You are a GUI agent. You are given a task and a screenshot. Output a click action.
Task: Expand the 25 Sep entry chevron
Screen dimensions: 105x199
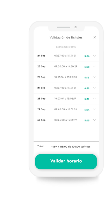[94, 67]
